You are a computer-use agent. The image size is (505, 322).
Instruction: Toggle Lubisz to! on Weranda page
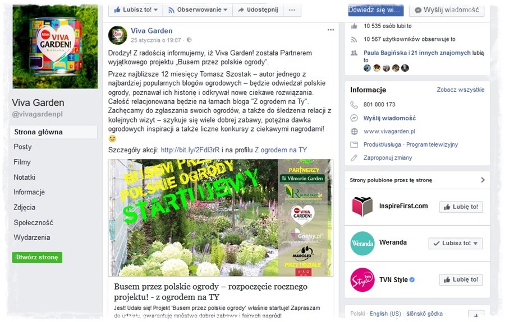point(456,243)
